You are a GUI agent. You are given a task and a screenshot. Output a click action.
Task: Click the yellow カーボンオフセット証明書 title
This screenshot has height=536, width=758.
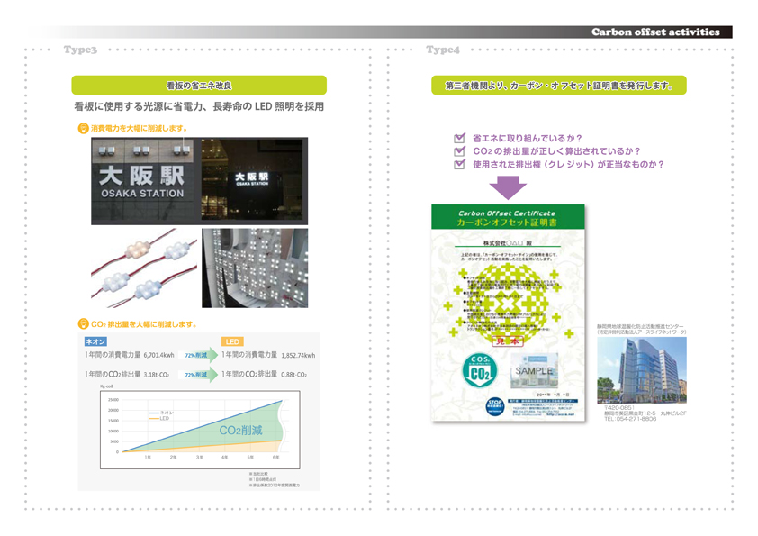point(507,223)
